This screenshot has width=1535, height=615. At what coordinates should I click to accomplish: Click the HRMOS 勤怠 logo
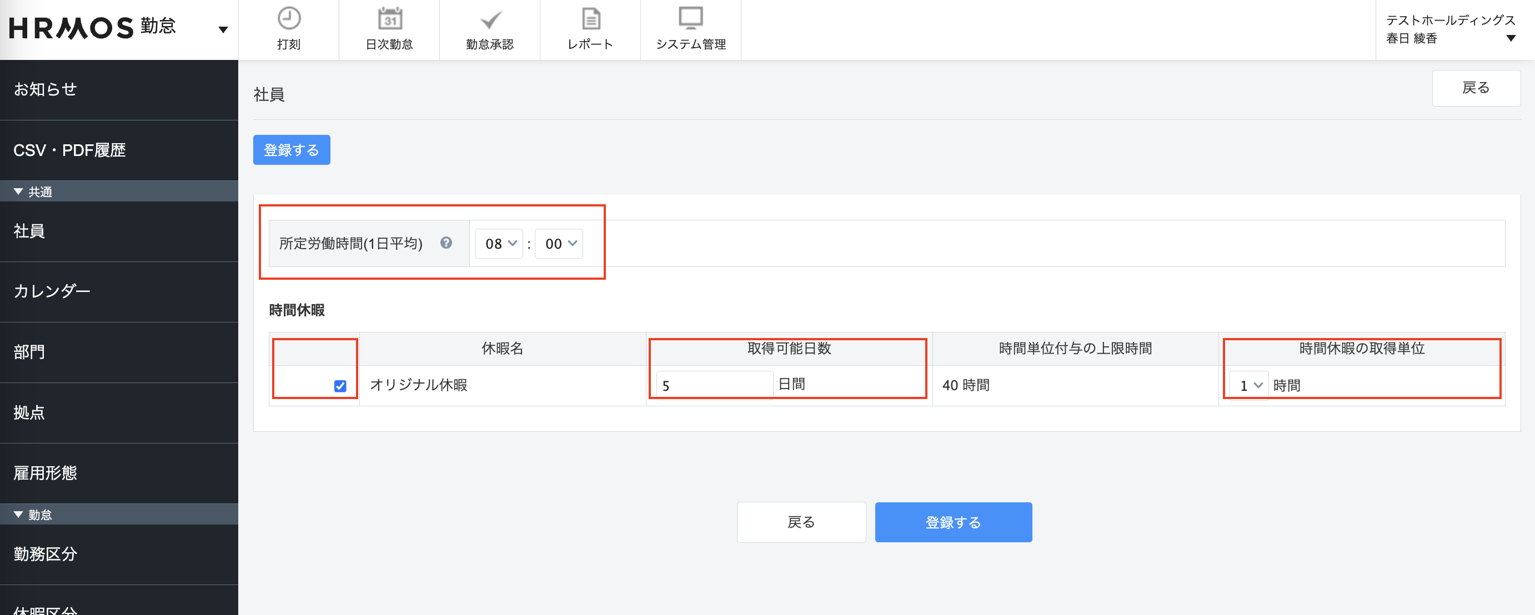92,27
